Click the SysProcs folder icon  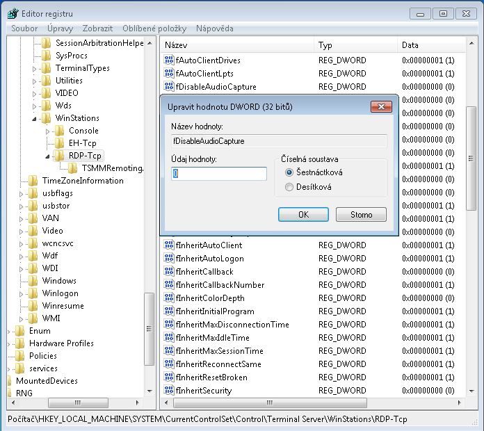46,56
